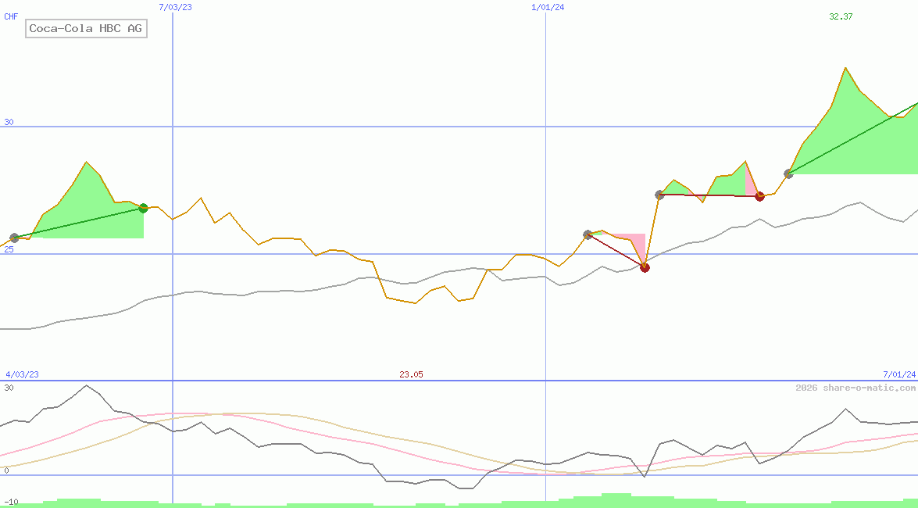The height and width of the screenshot is (508, 918).
Task: Select the 7/03/23 date label
Action: click(x=175, y=7)
